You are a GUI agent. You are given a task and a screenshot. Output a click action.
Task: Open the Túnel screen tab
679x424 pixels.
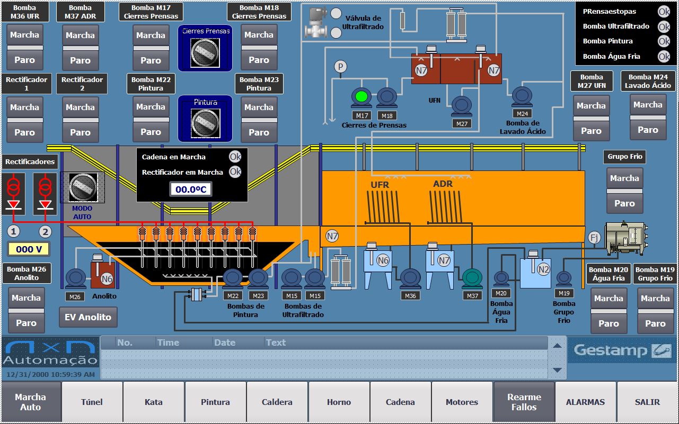(92, 402)
